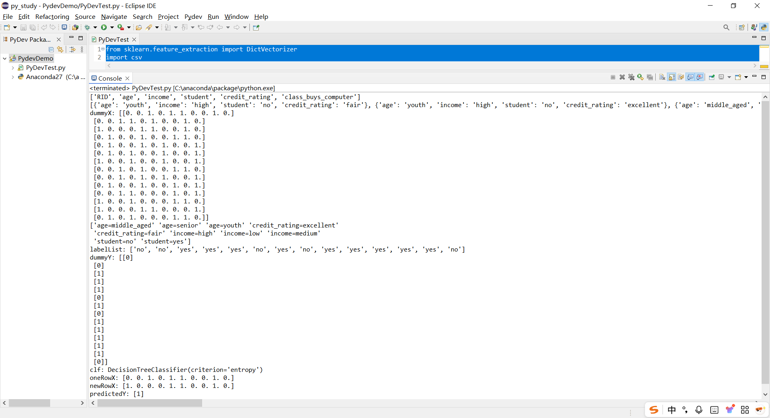This screenshot has width=770, height=418.
Task: Click the soft keyboard icon in IME bar
Action: point(714,410)
